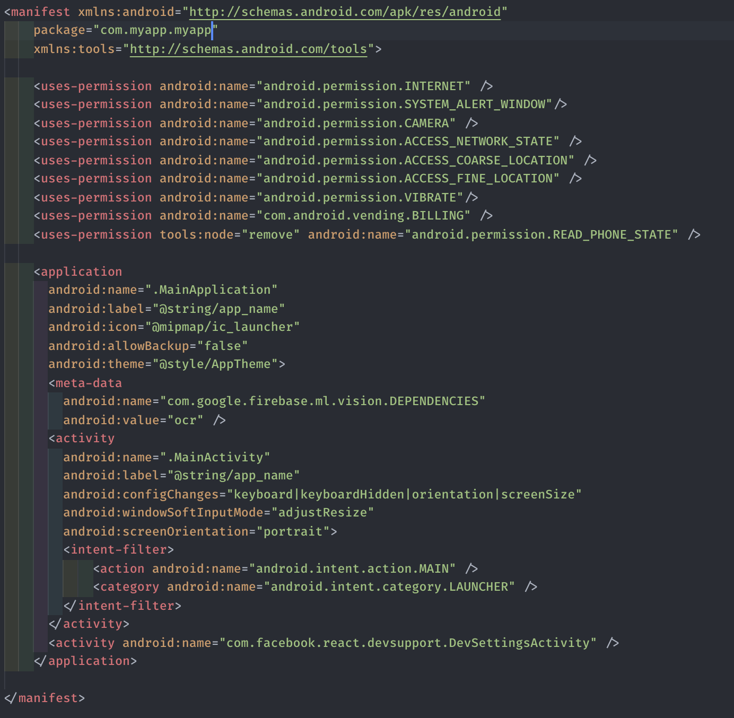This screenshot has width=734, height=718.
Task: Click the VIBRATE permission value
Action: tap(360, 197)
